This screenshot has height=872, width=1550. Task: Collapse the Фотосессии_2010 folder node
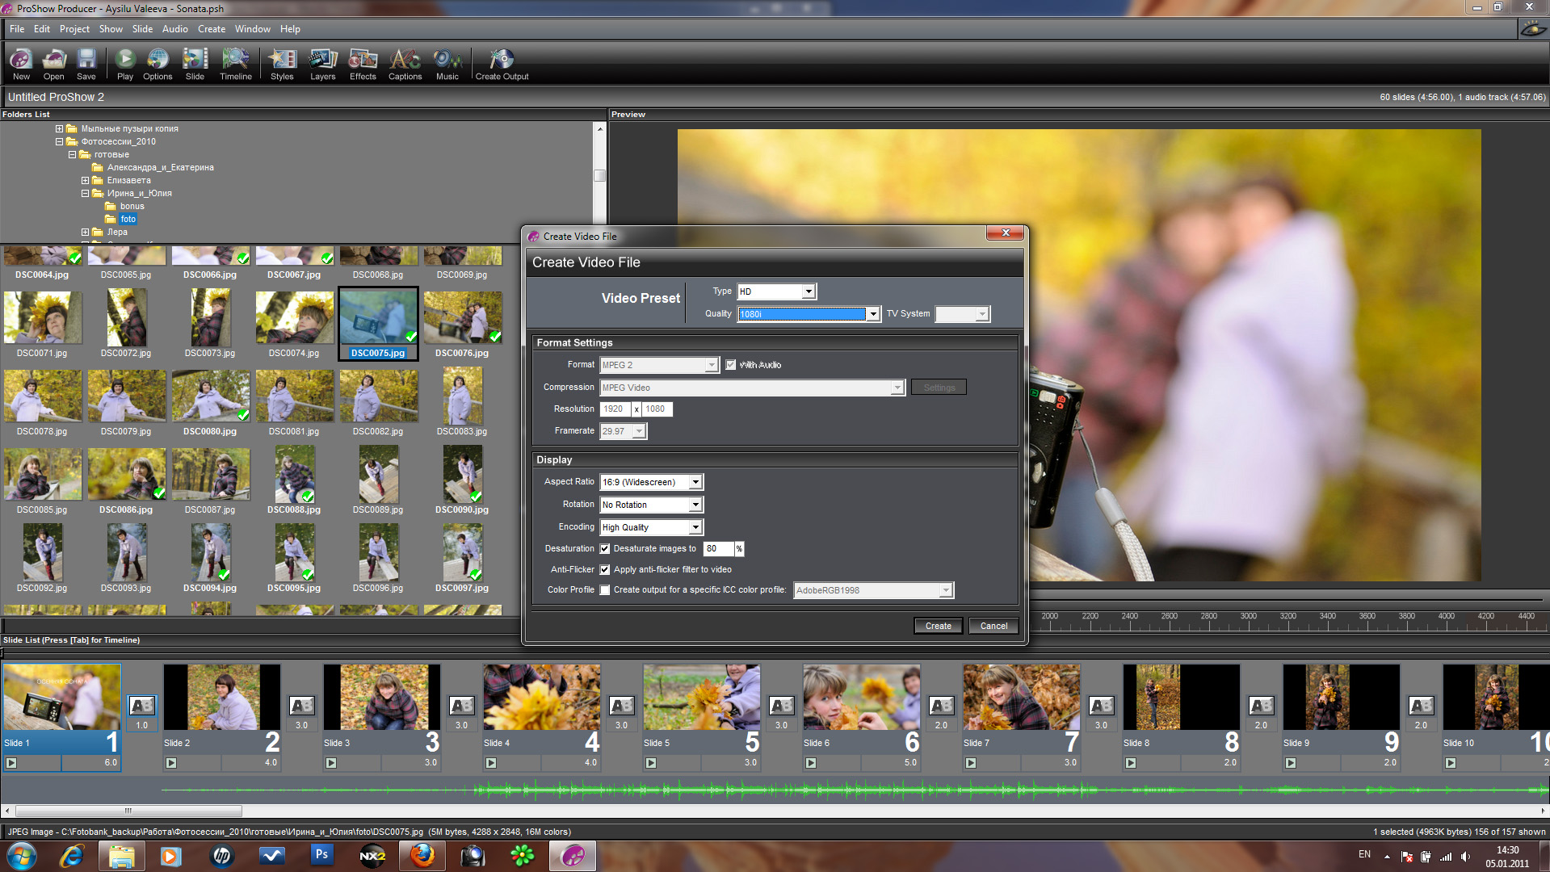[59, 142]
